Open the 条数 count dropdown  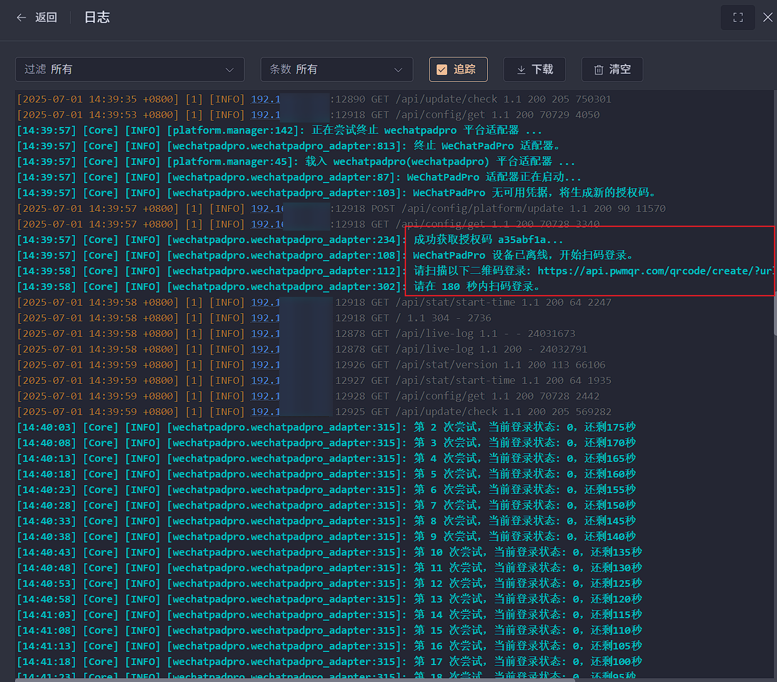337,69
